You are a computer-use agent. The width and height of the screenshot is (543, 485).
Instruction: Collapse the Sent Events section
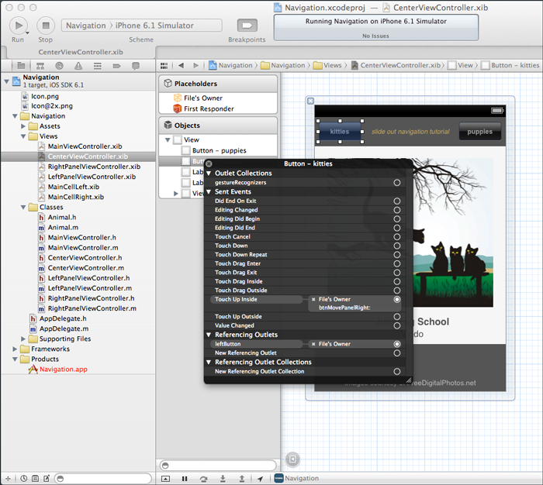(209, 192)
